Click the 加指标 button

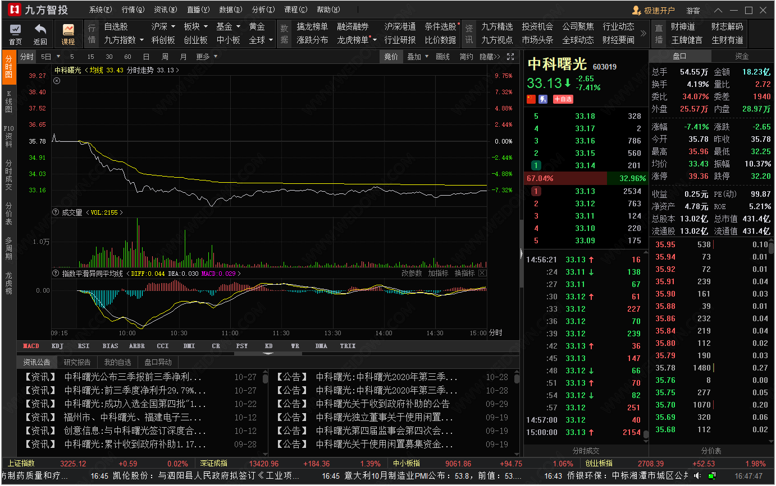click(x=438, y=273)
